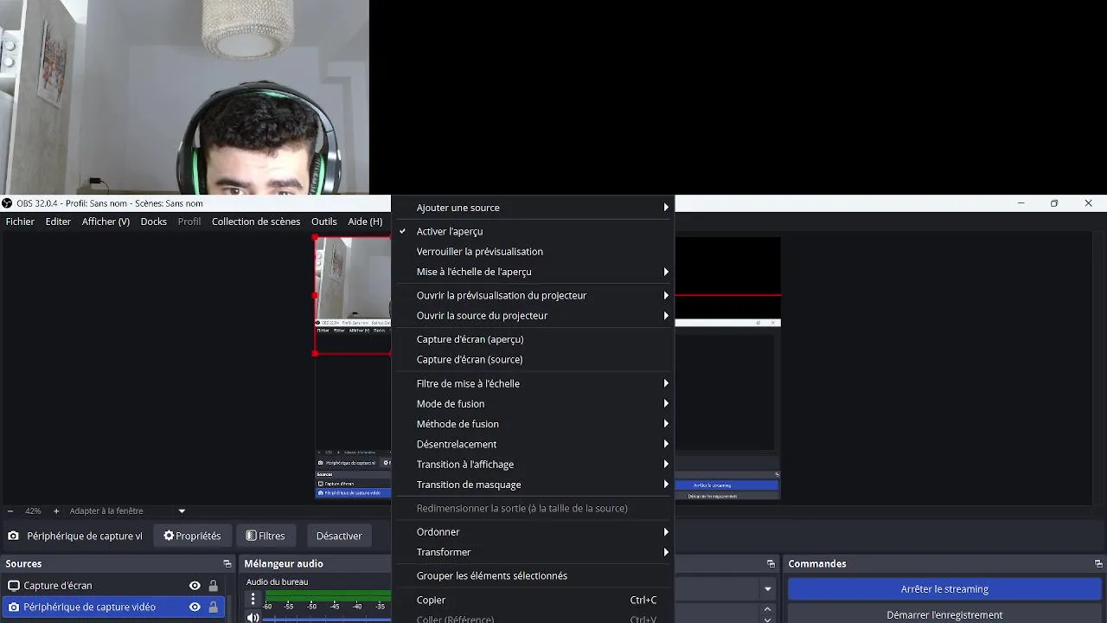Click Audio du bureau label
1107x623 pixels.
pyautogui.click(x=277, y=582)
